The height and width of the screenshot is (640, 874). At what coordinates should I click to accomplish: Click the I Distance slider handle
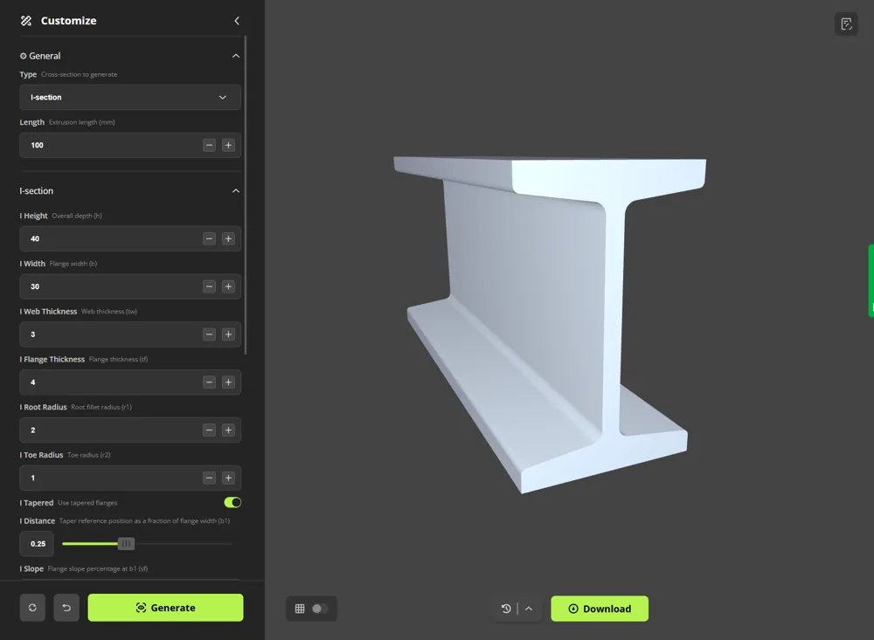125,543
